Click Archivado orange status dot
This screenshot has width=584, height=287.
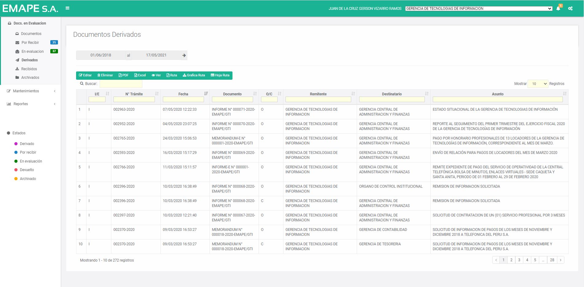[x=16, y=179]
